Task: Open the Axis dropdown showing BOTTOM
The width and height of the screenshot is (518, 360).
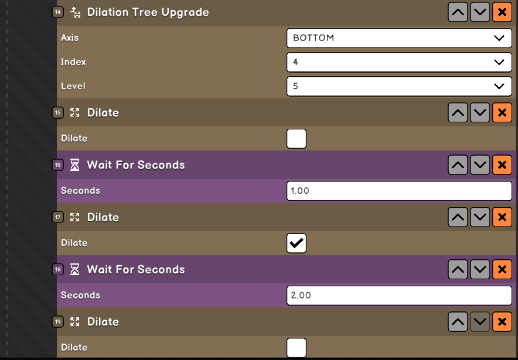Action: pos(398,38)
